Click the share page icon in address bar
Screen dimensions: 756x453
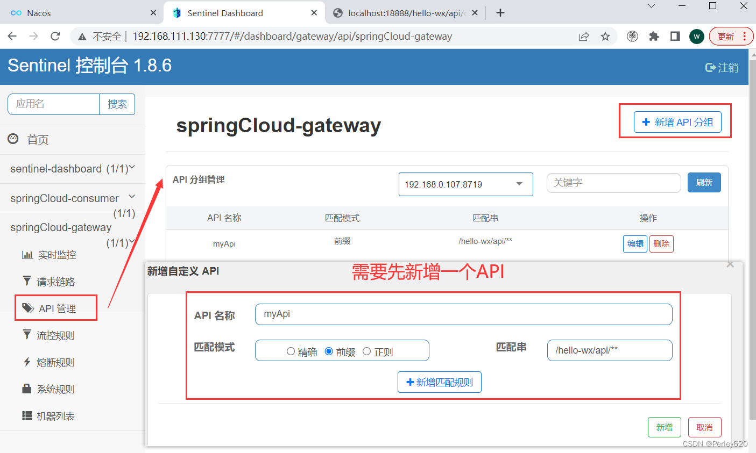584,37
